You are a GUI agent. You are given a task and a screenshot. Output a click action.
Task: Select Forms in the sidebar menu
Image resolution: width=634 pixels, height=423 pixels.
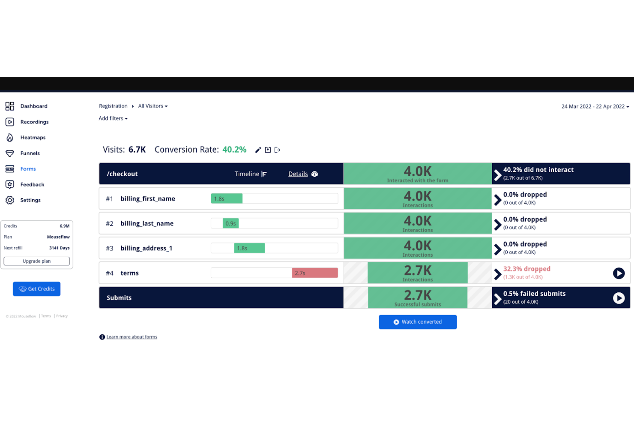click(27, 168)
